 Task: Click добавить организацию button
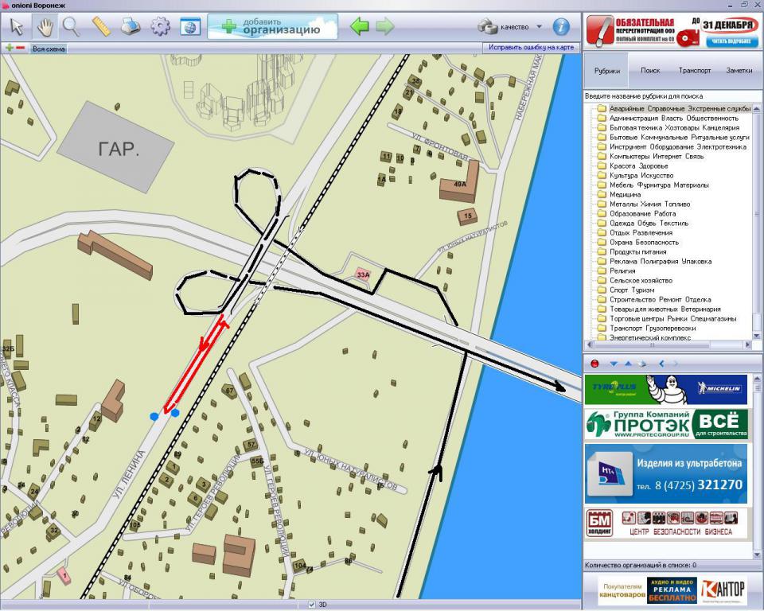pos(272,27)
